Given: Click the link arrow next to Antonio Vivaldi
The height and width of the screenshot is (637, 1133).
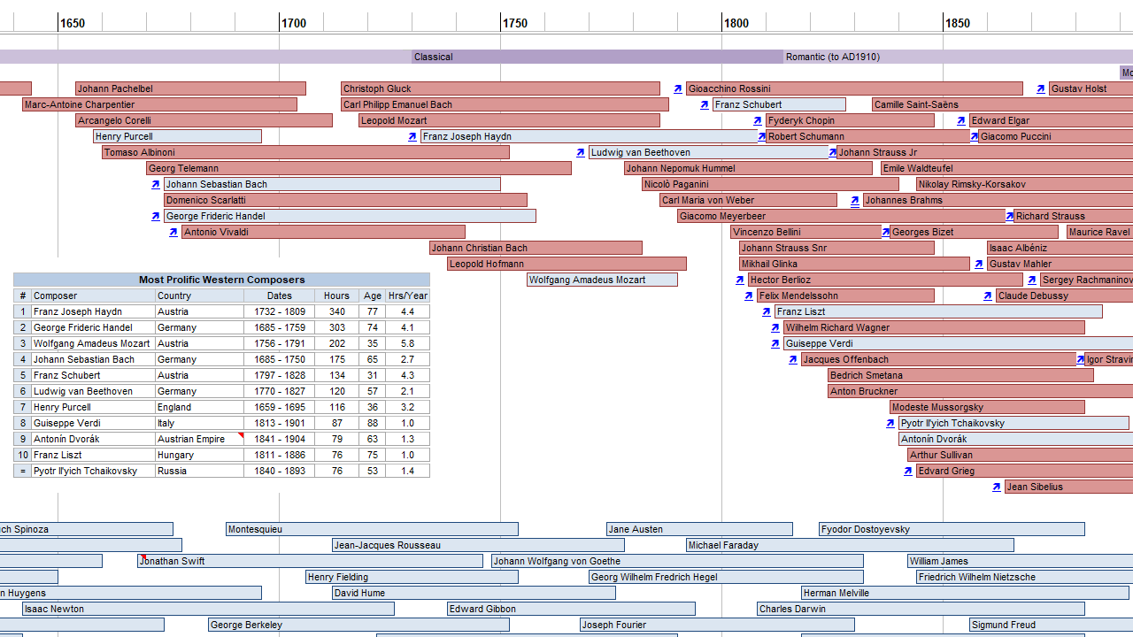Looking at the screenshot, I should pos(173,232).
